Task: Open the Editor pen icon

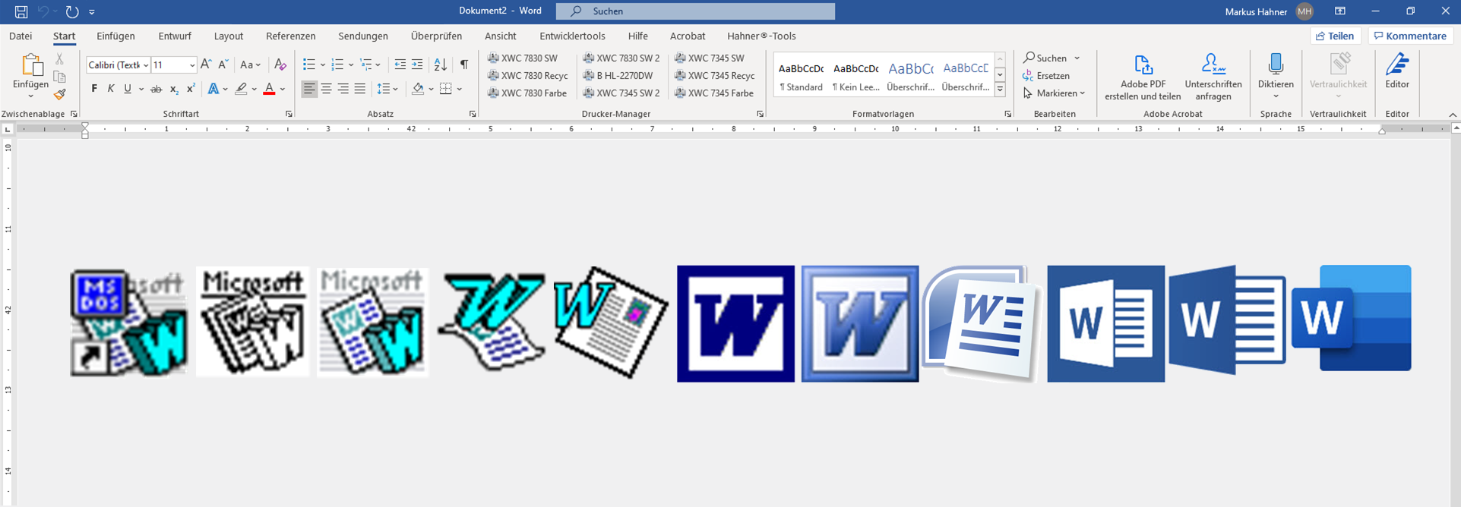Action: click(x=1397, y=65)
